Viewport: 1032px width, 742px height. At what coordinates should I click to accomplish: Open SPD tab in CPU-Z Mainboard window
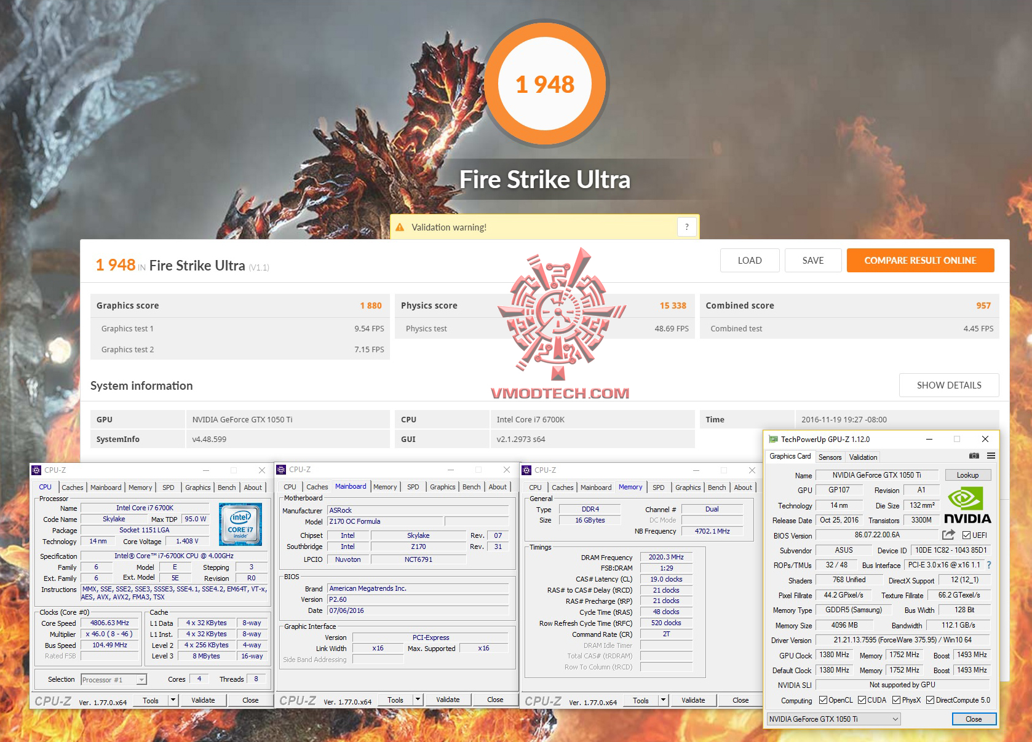413,487
